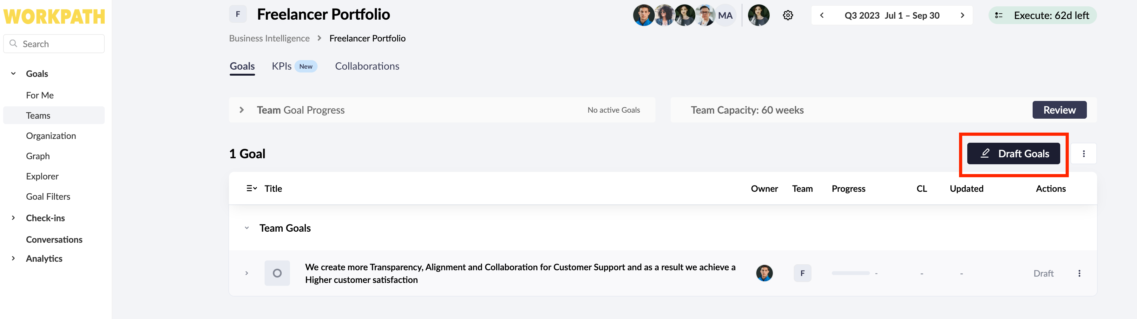Open For Me in sidebar
Image resolution: width=1137 pixels, height=319 pixels.
point(40,95)
